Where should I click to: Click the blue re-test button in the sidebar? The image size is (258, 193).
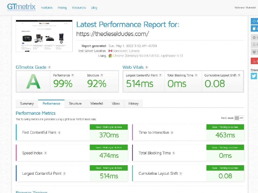coord(254,21)
